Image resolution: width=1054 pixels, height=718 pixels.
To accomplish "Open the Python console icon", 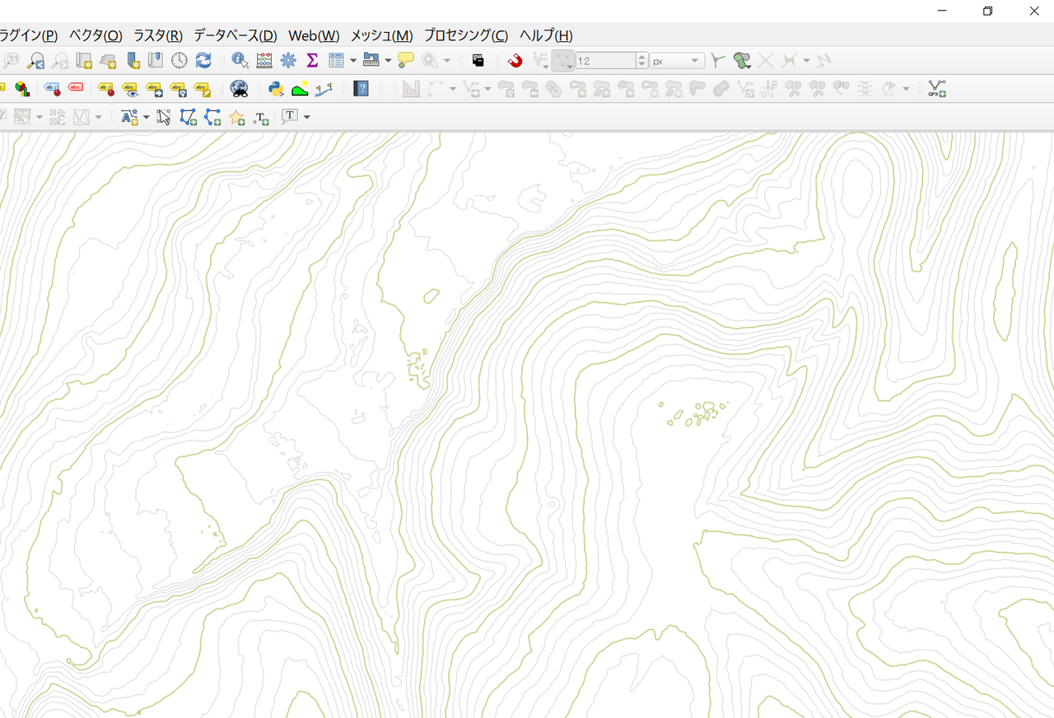I will [x=276, y=89].
